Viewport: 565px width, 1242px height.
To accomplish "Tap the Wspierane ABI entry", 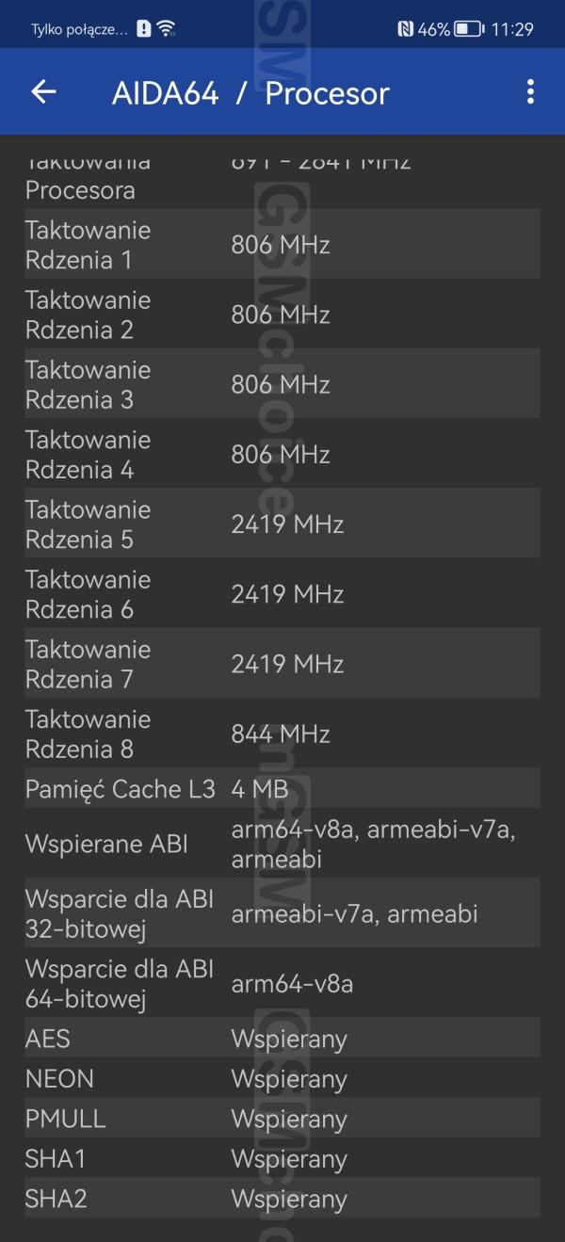I will [x=282, y=844].
